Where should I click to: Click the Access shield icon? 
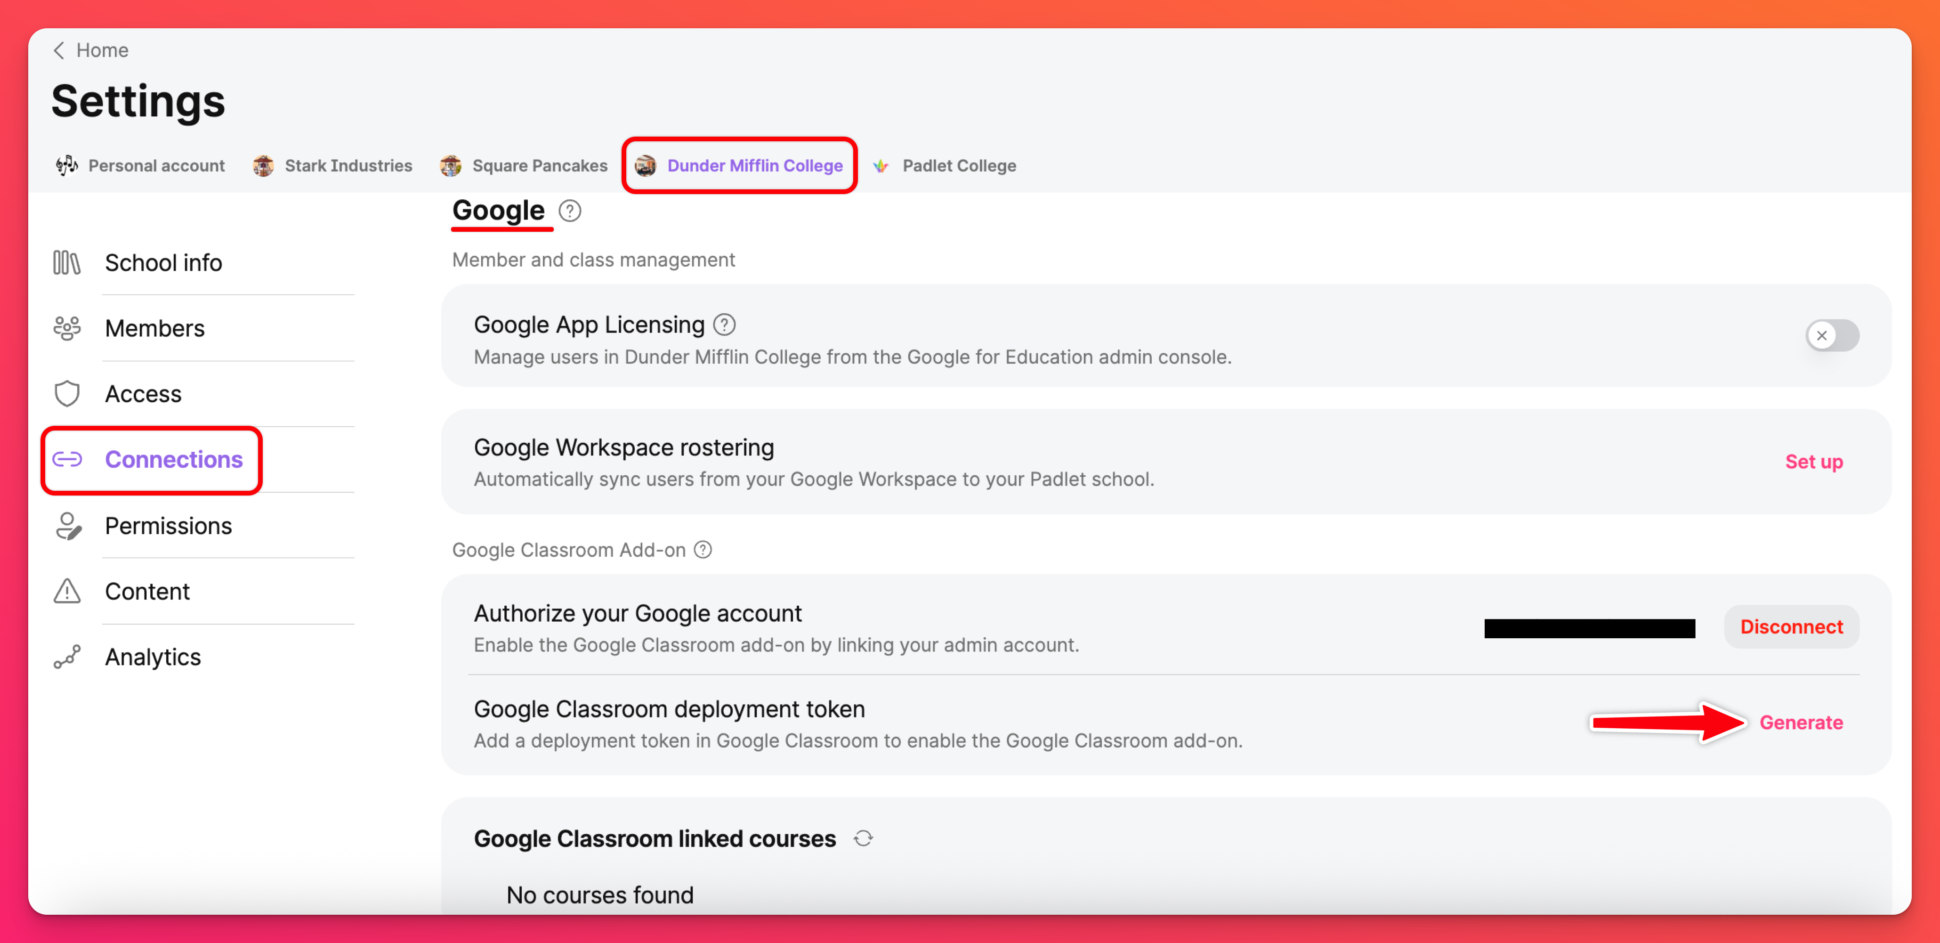tap(67, 394)
